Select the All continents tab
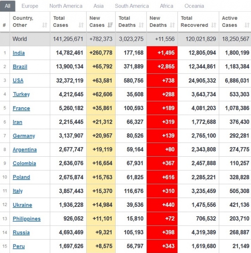251x253 pixels. tap(8, 6)
